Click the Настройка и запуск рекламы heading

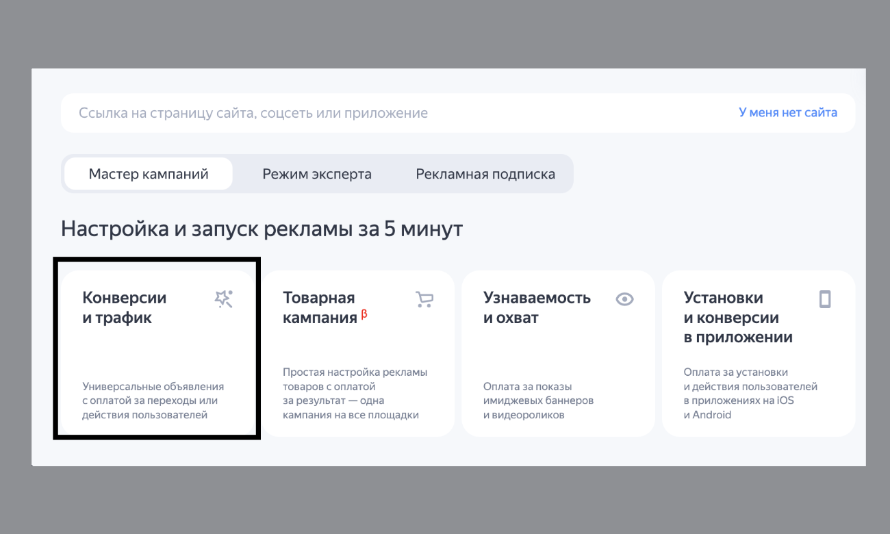[x=262, y=229]
